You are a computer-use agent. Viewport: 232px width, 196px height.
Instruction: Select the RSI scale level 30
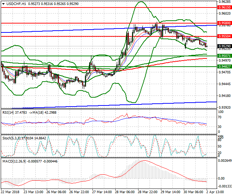(220, 127)
